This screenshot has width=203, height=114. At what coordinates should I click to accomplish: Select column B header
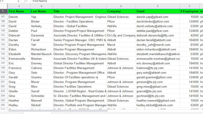point(41,6)
